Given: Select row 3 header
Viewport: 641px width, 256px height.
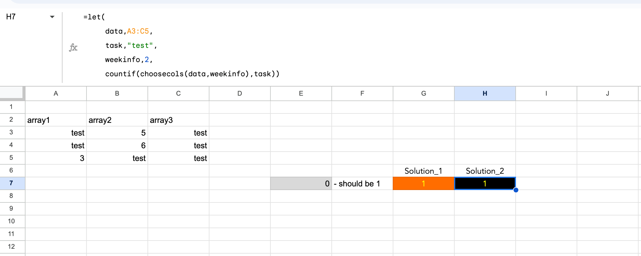Looking at the screenshot, I should (x=11, y=132).
